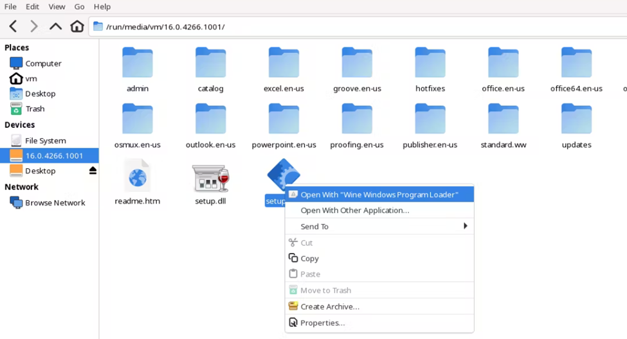Open the updates folder
The height and width of the screenshot is (339, 627).
pyautogui.click(x=576, y=120)
